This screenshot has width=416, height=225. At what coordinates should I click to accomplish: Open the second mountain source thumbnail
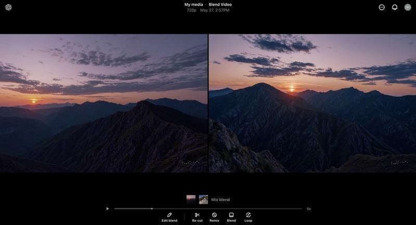pyautogui.click(x=203, y=199)
